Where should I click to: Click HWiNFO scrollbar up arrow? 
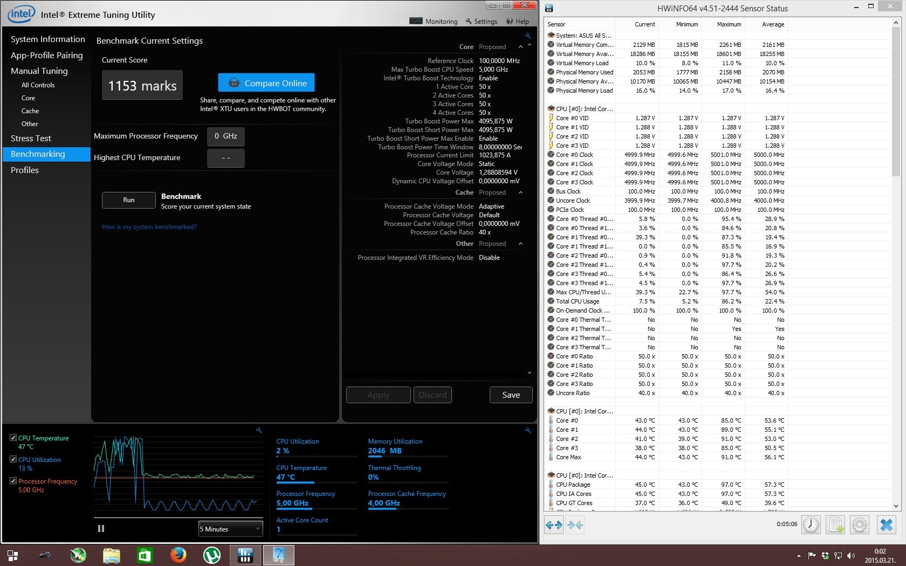point(896,23)
